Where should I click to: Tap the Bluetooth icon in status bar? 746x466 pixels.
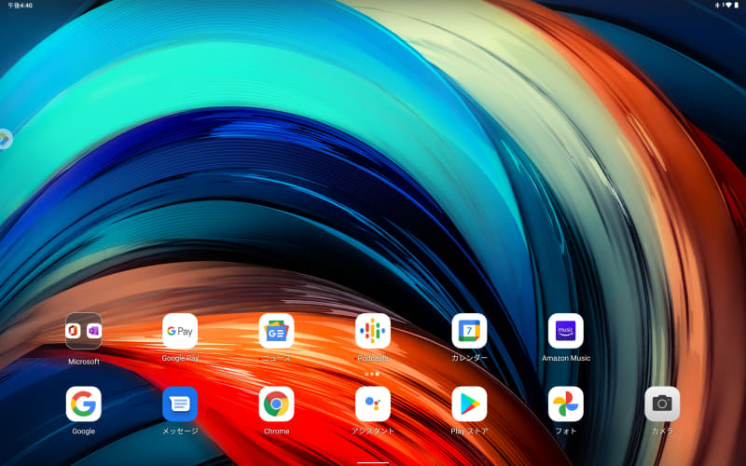point(717,6)
